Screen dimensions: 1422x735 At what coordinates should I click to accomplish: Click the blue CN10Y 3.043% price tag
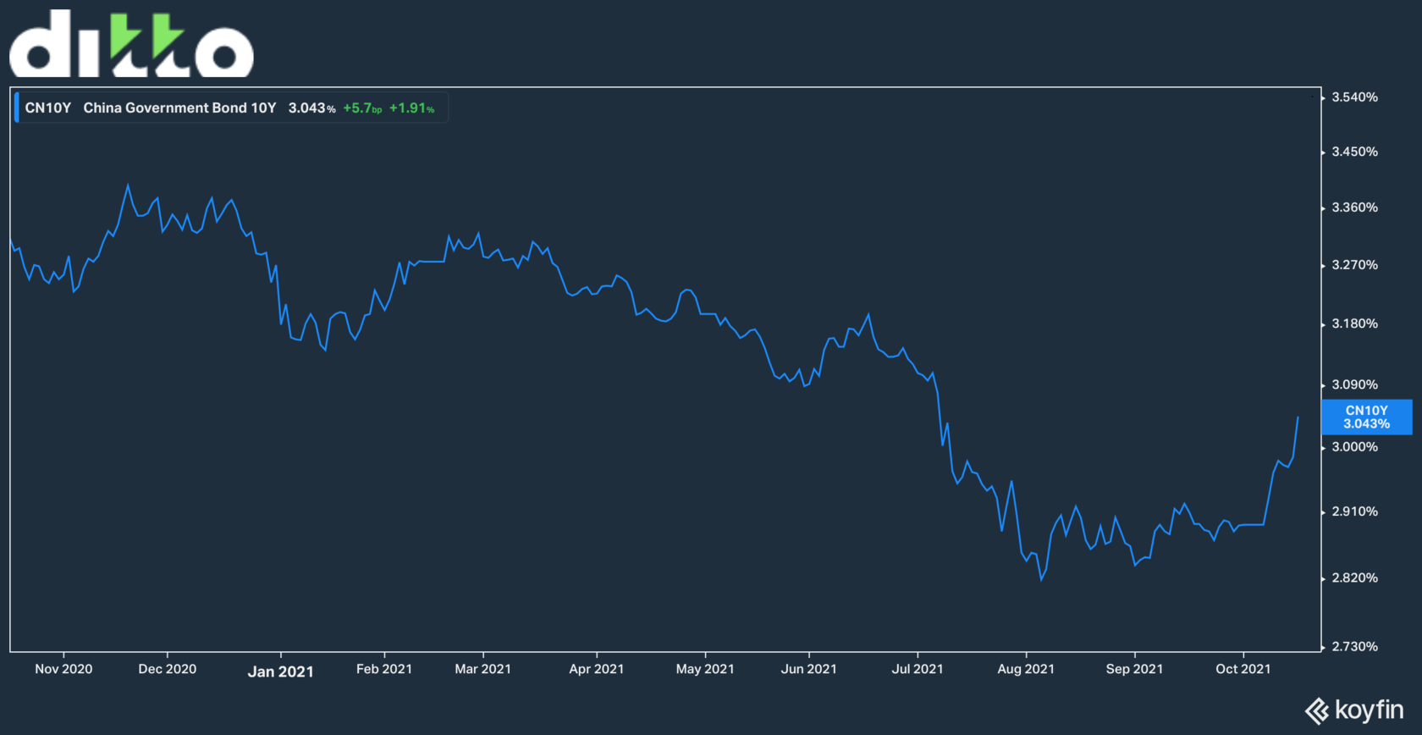click(1366, 417)
